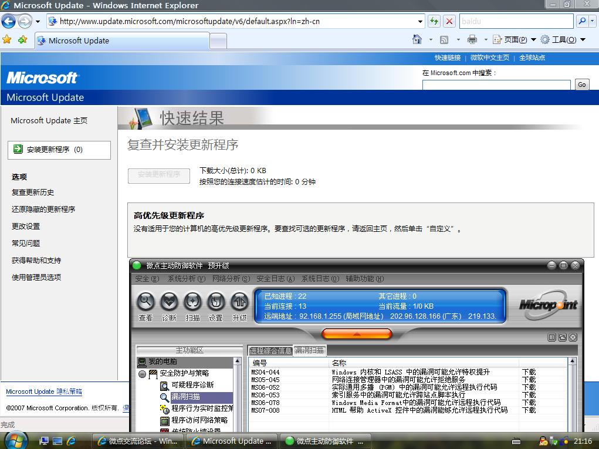Switch to 微点交流论坛 taskbar window
Viewport: 599px width, 449px height.
[138, 441]
